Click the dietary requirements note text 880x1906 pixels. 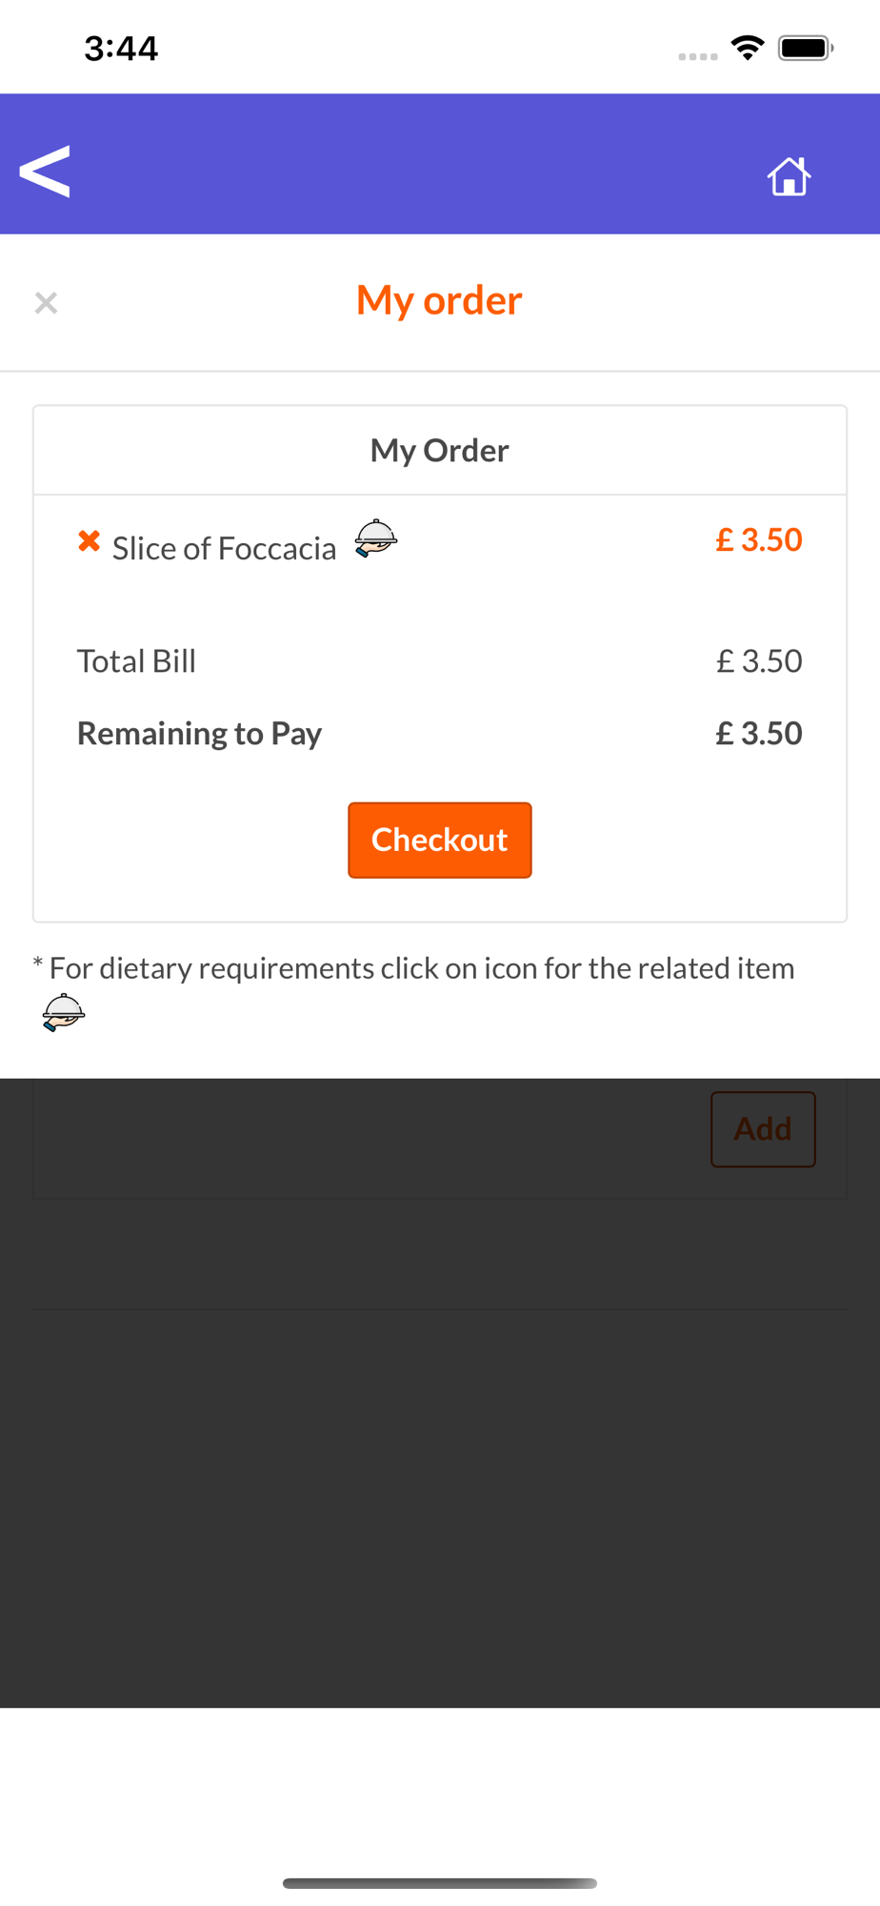tap(413, 968)
